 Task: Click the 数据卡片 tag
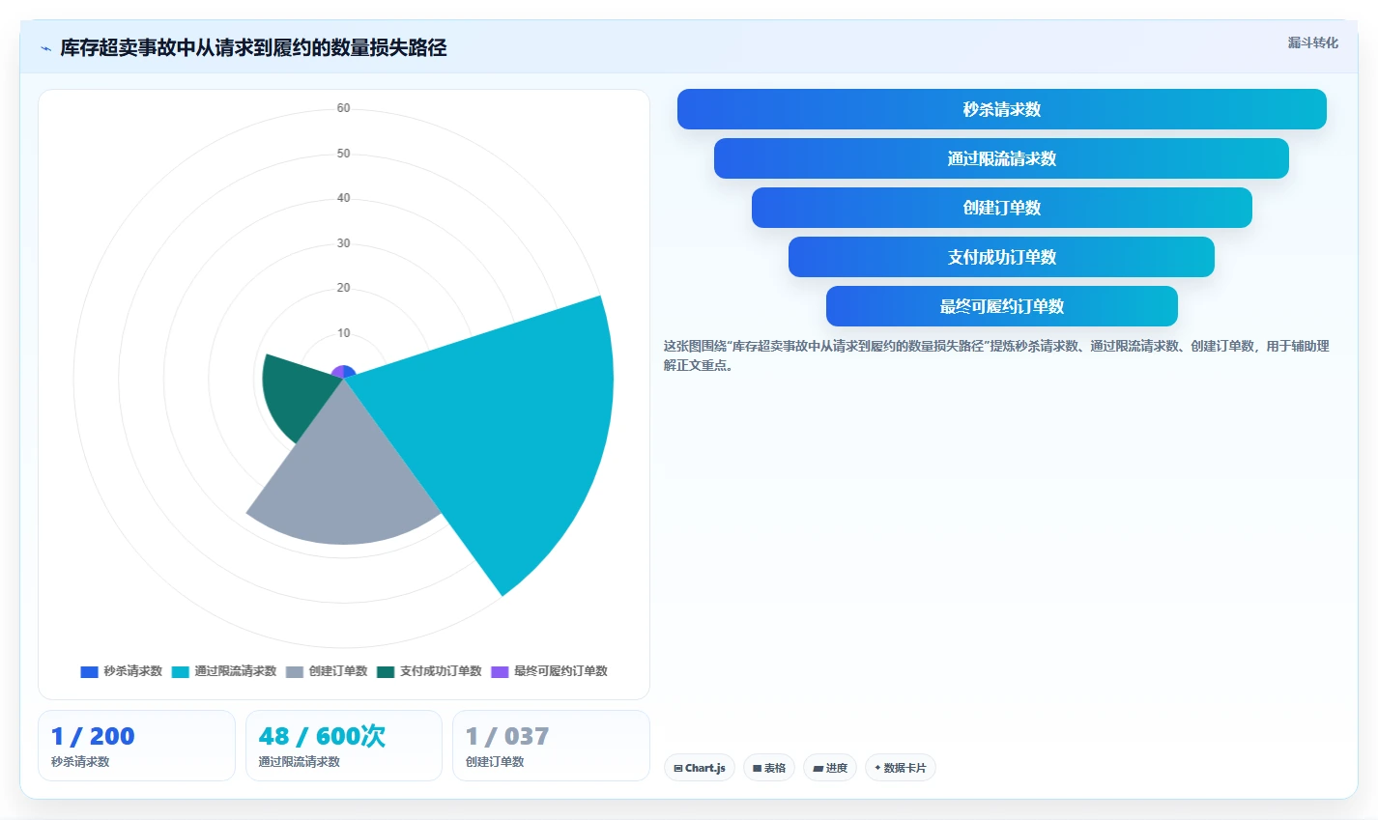click(x=901, y=768)
